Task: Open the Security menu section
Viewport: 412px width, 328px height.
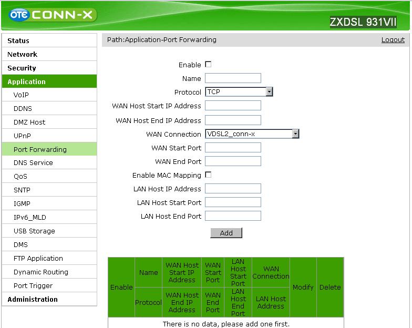Action: coord(49,68)
